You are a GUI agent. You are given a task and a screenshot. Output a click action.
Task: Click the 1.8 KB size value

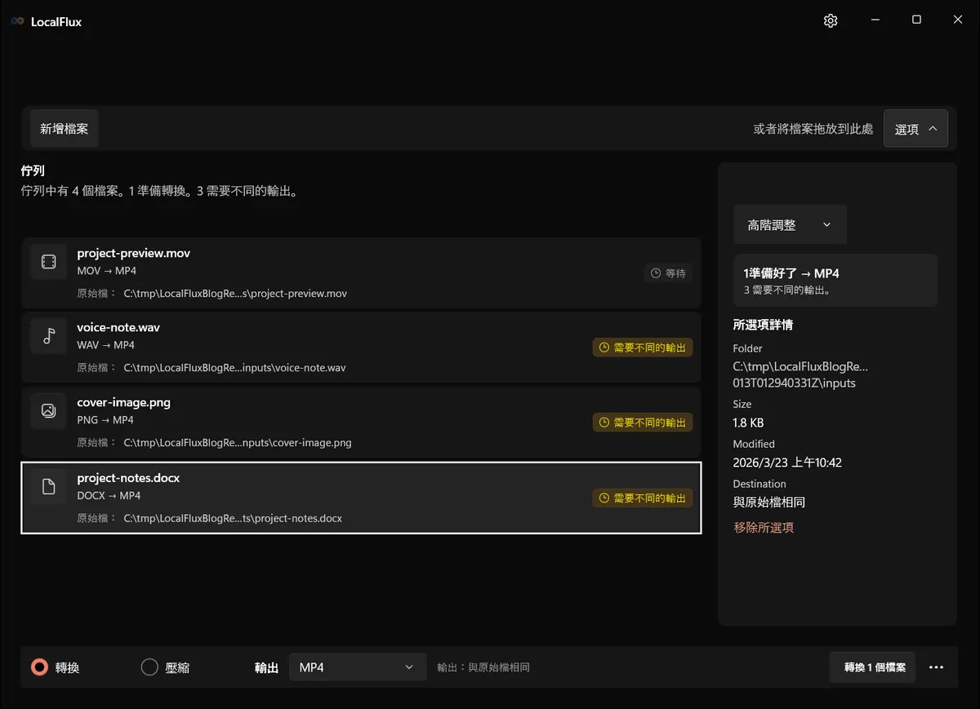coord(749,423)
